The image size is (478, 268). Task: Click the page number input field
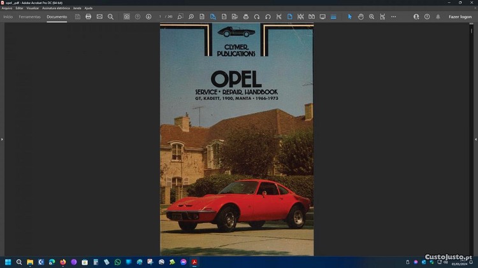pos(161,17)
